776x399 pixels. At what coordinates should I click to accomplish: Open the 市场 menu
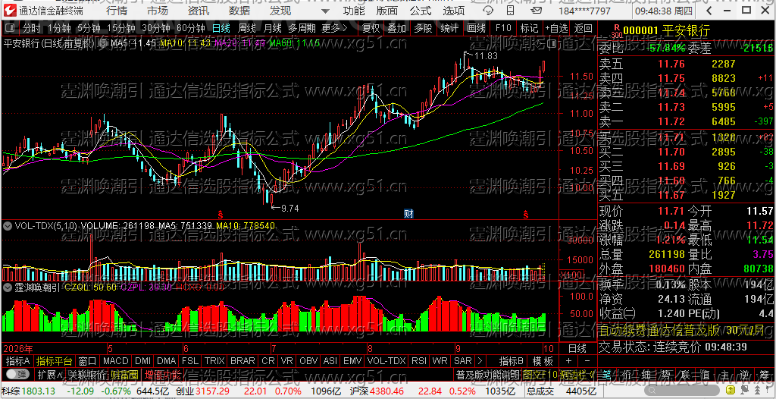tap(158, 11)
